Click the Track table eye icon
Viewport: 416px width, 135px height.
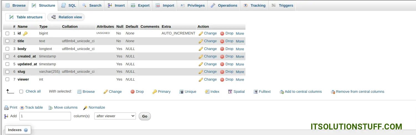[22, 108]
